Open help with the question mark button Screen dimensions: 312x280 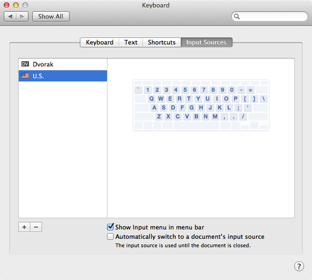click(299, 266)
